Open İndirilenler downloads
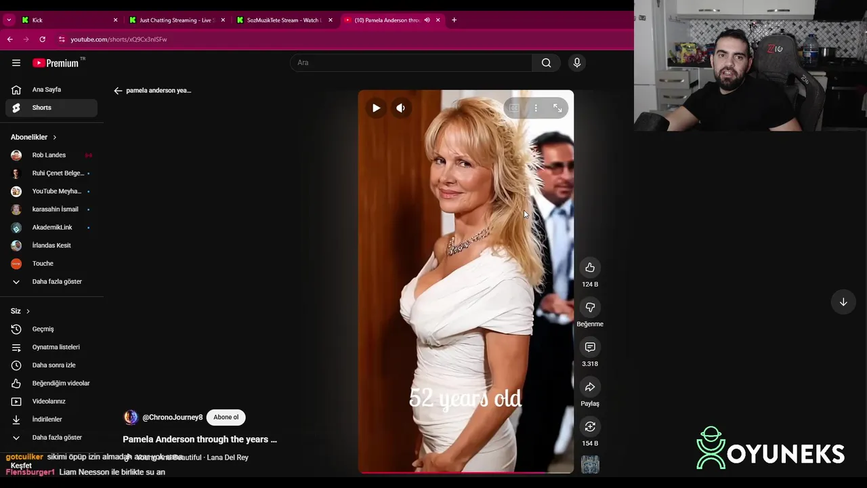 pos(51,420)
